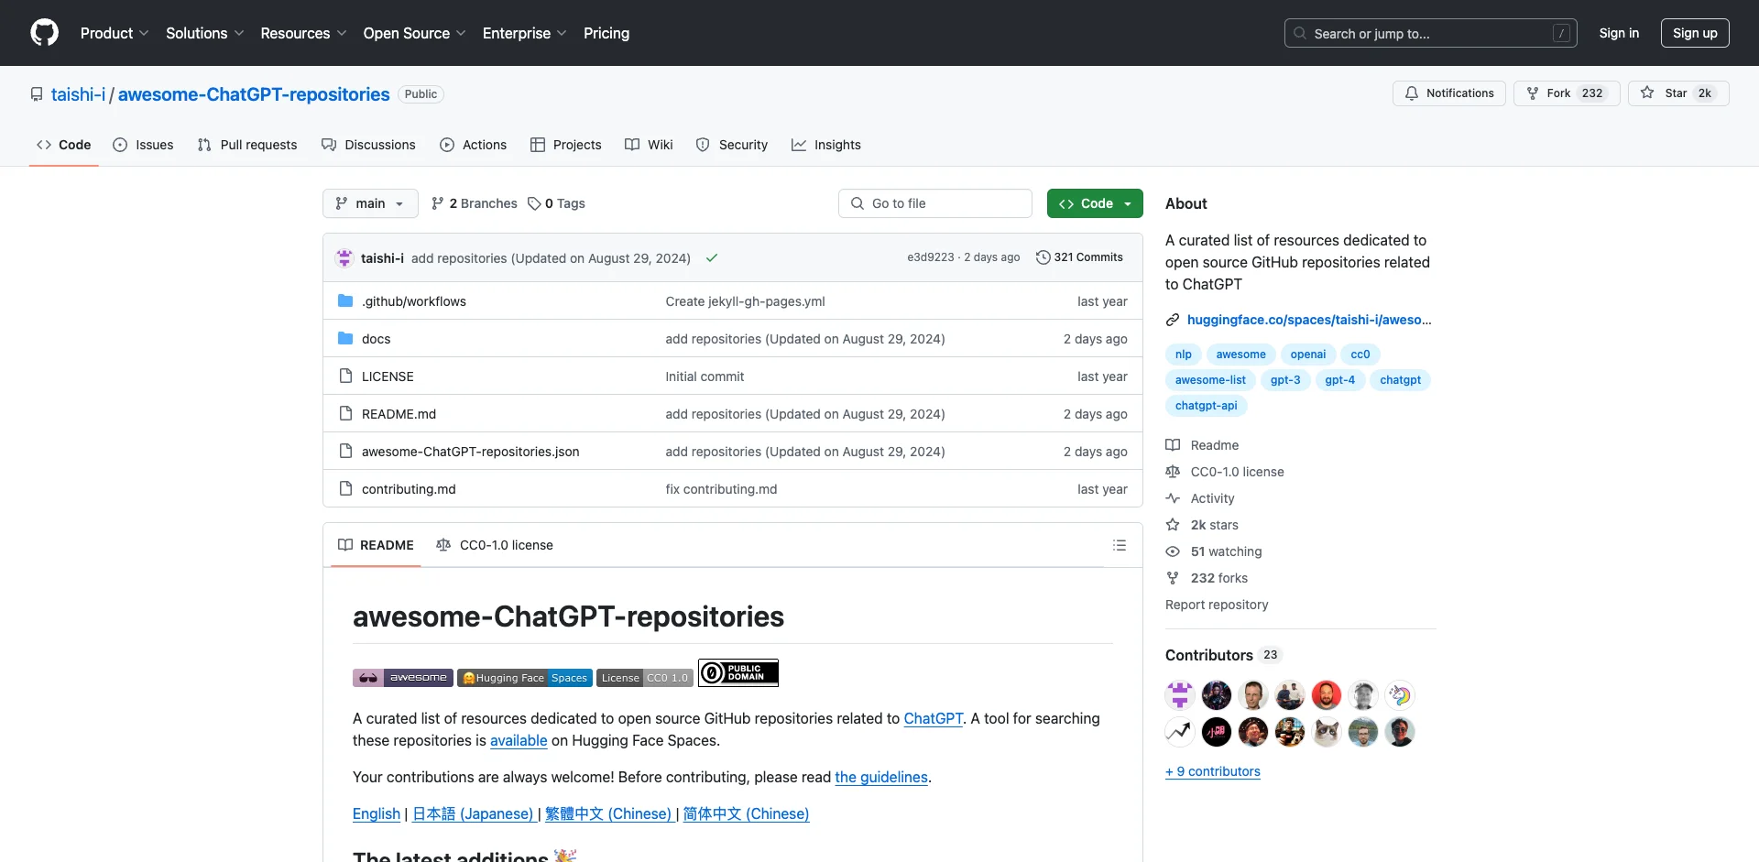Open awesome-ChatGPT-repositories.json file
1759x862 pixels.
pos(470,452)
